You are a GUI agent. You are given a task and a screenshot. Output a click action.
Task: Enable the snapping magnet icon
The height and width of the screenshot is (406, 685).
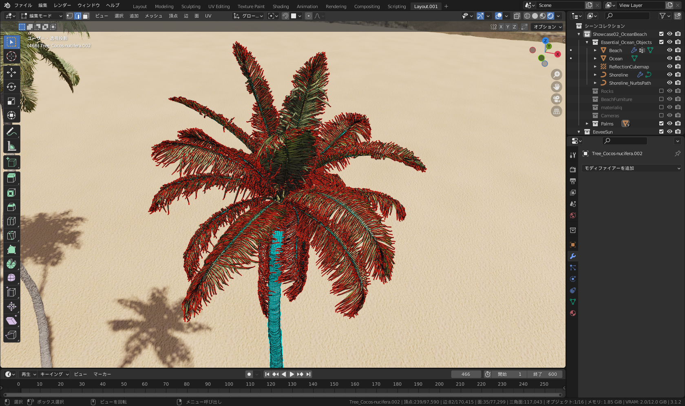285,15
